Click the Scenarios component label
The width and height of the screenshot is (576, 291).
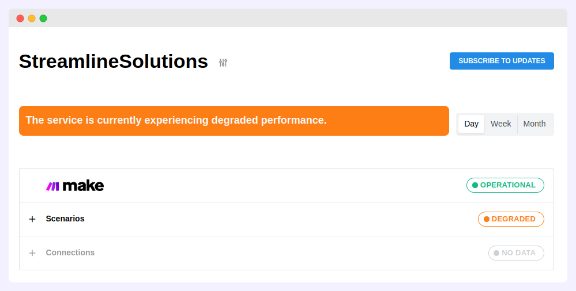pyautogui.click(x=65, y=219)
